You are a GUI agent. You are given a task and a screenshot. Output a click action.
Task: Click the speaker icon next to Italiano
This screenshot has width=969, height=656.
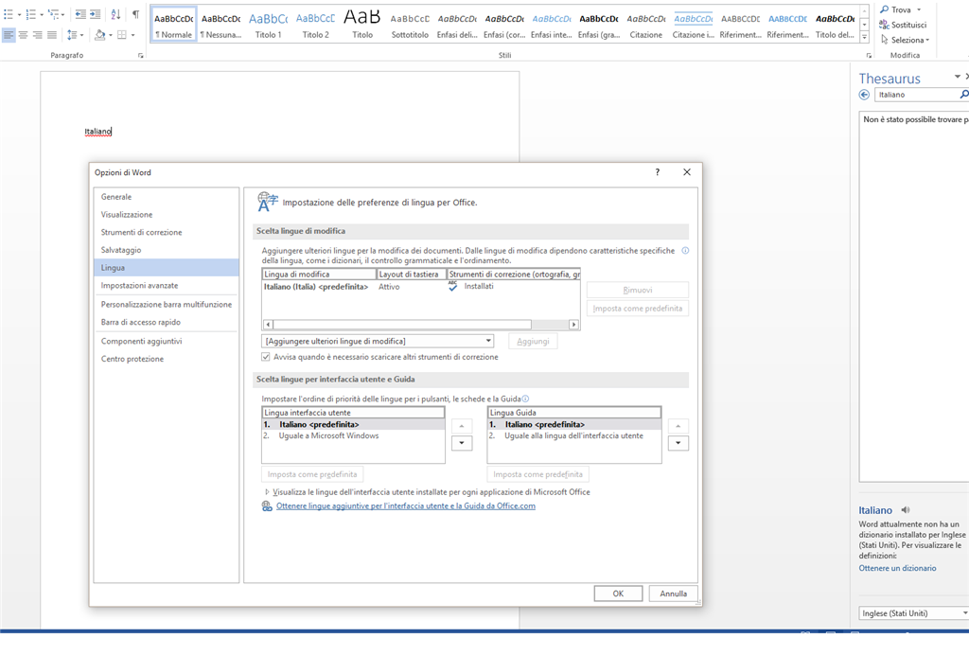click(x=906, y=510)
